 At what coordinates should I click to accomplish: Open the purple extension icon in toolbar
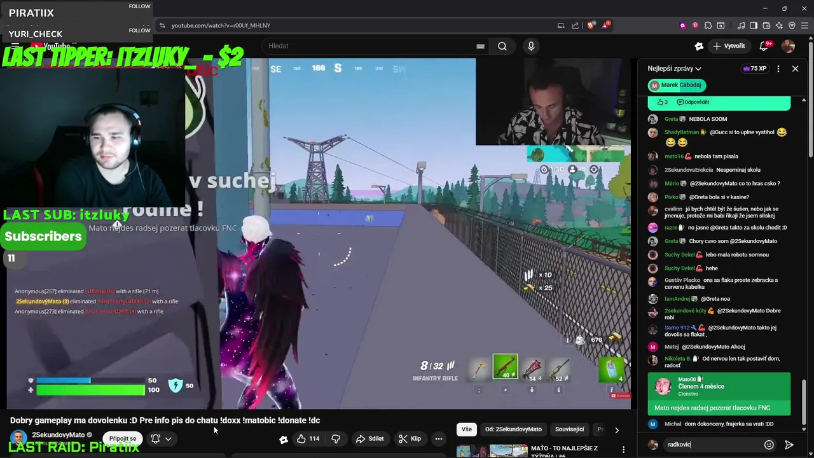[683, 25]
